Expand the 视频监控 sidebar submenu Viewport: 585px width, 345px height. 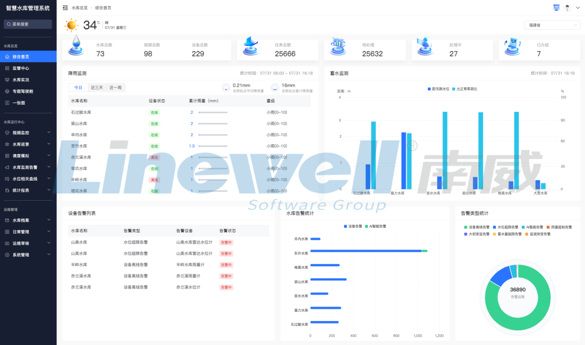[x=28, y=132]
